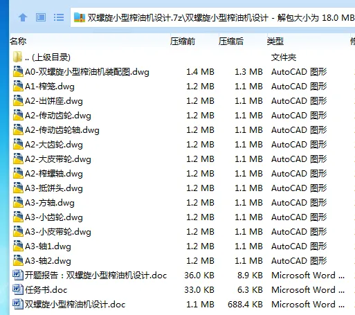Click DWG icon of A0-双螺旋小型榨油机装配图
The height and width of the screenshot is (315, 355).
click(18, 71)
